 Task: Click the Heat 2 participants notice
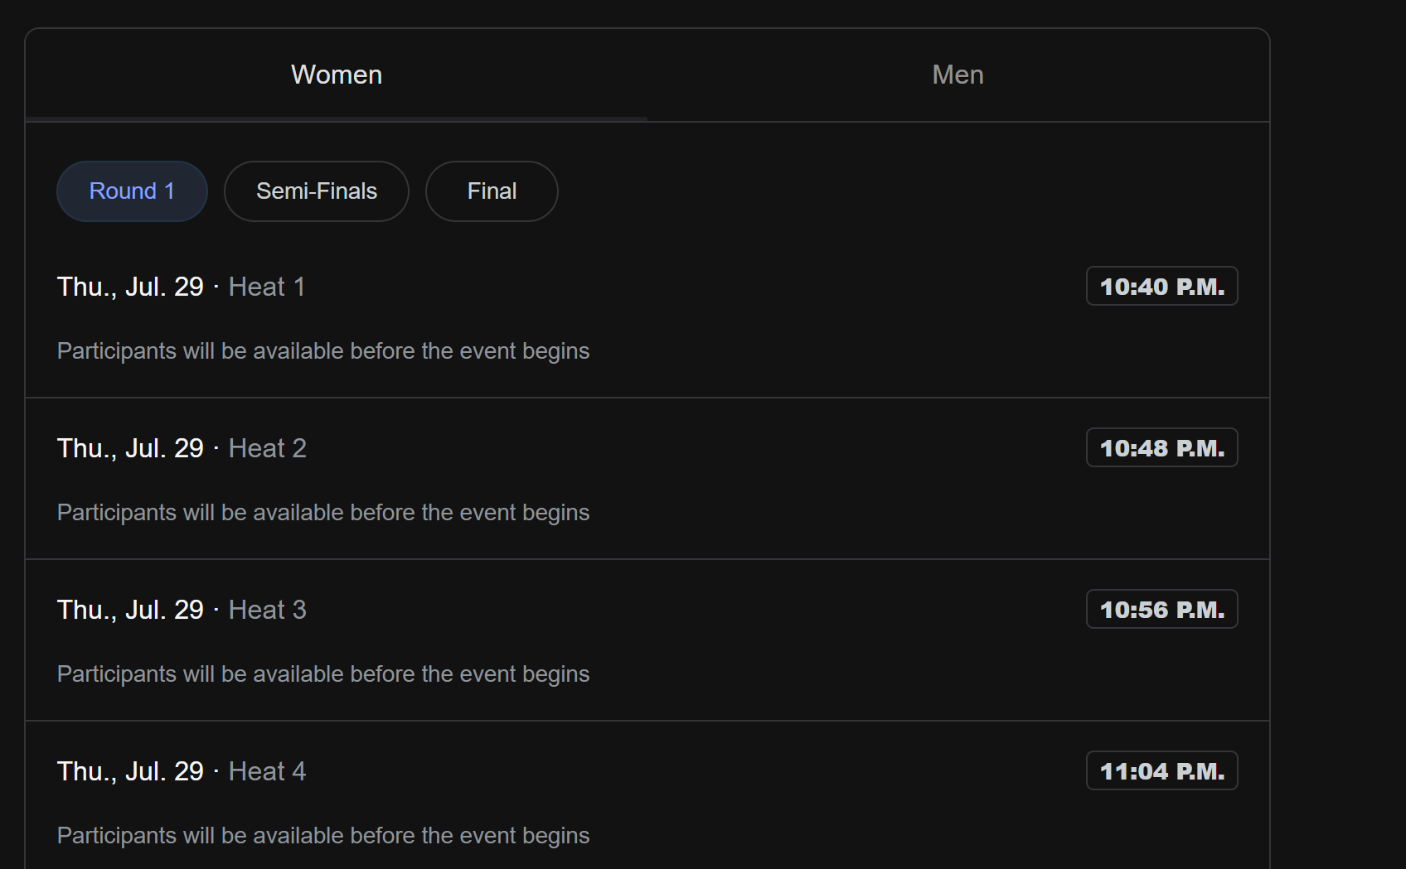tap(323, 513)
